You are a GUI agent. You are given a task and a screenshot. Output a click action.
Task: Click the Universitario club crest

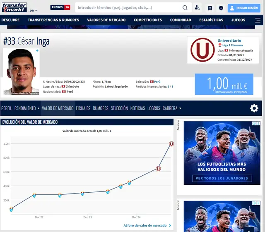pyautogui.click(x=202, y=50)
